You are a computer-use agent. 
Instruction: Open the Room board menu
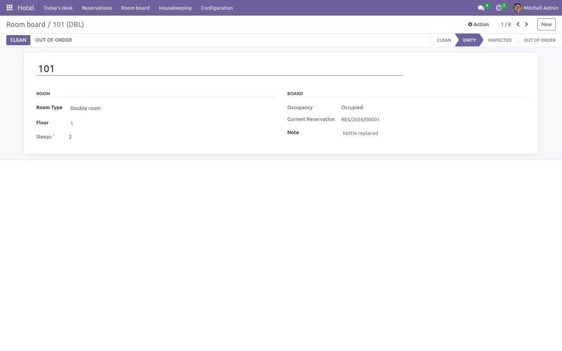135,8
